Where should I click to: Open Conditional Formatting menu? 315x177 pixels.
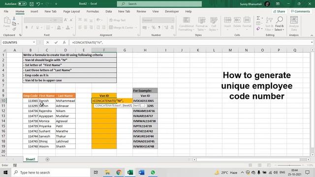click(x=186, y=24)
